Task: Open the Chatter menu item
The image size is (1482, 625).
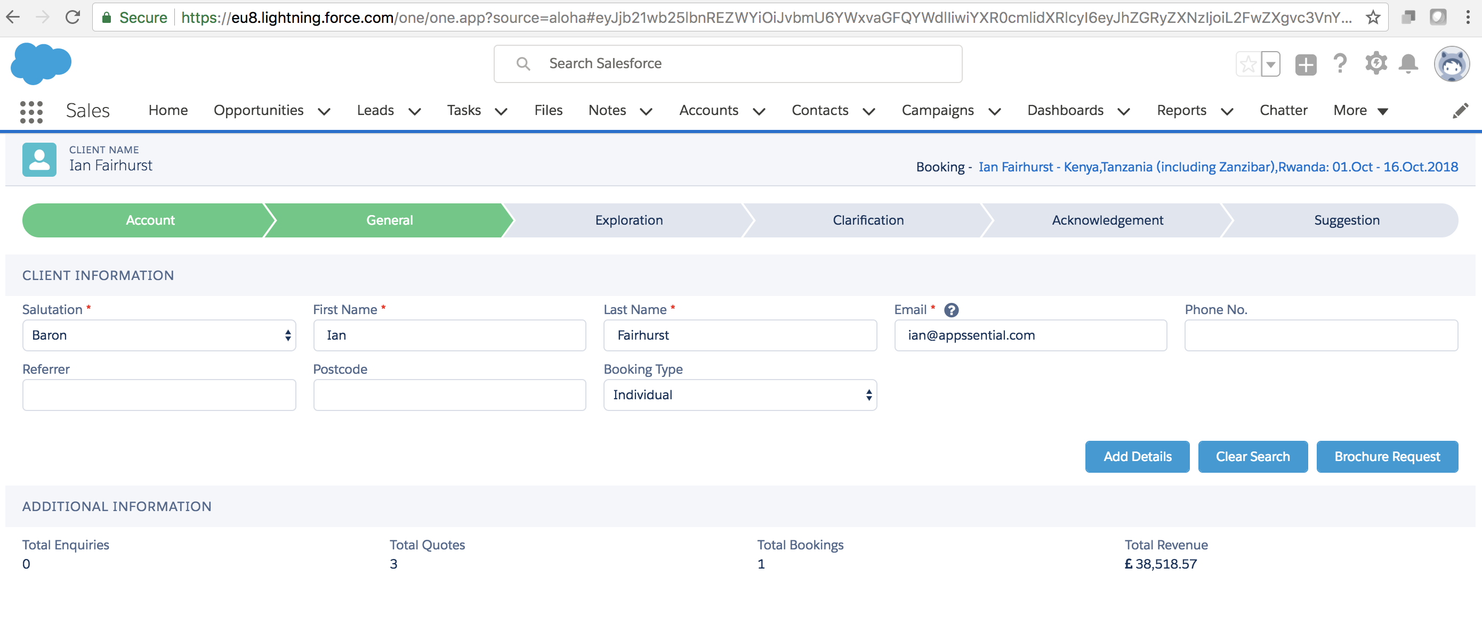Action: pos(1284,110)
